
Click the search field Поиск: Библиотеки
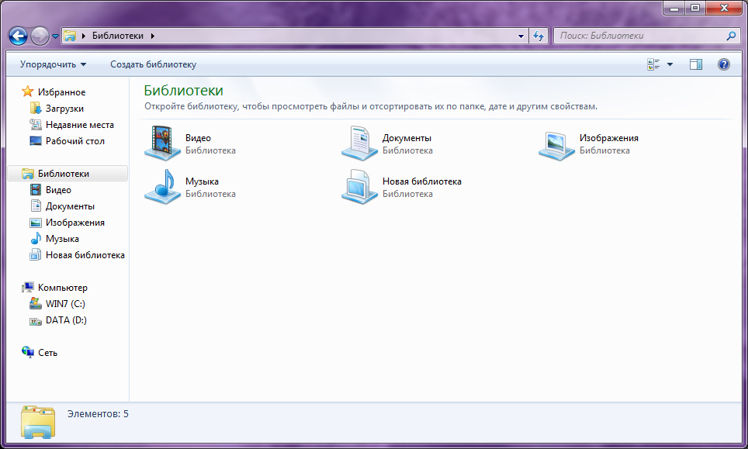[x=640, y=36]
